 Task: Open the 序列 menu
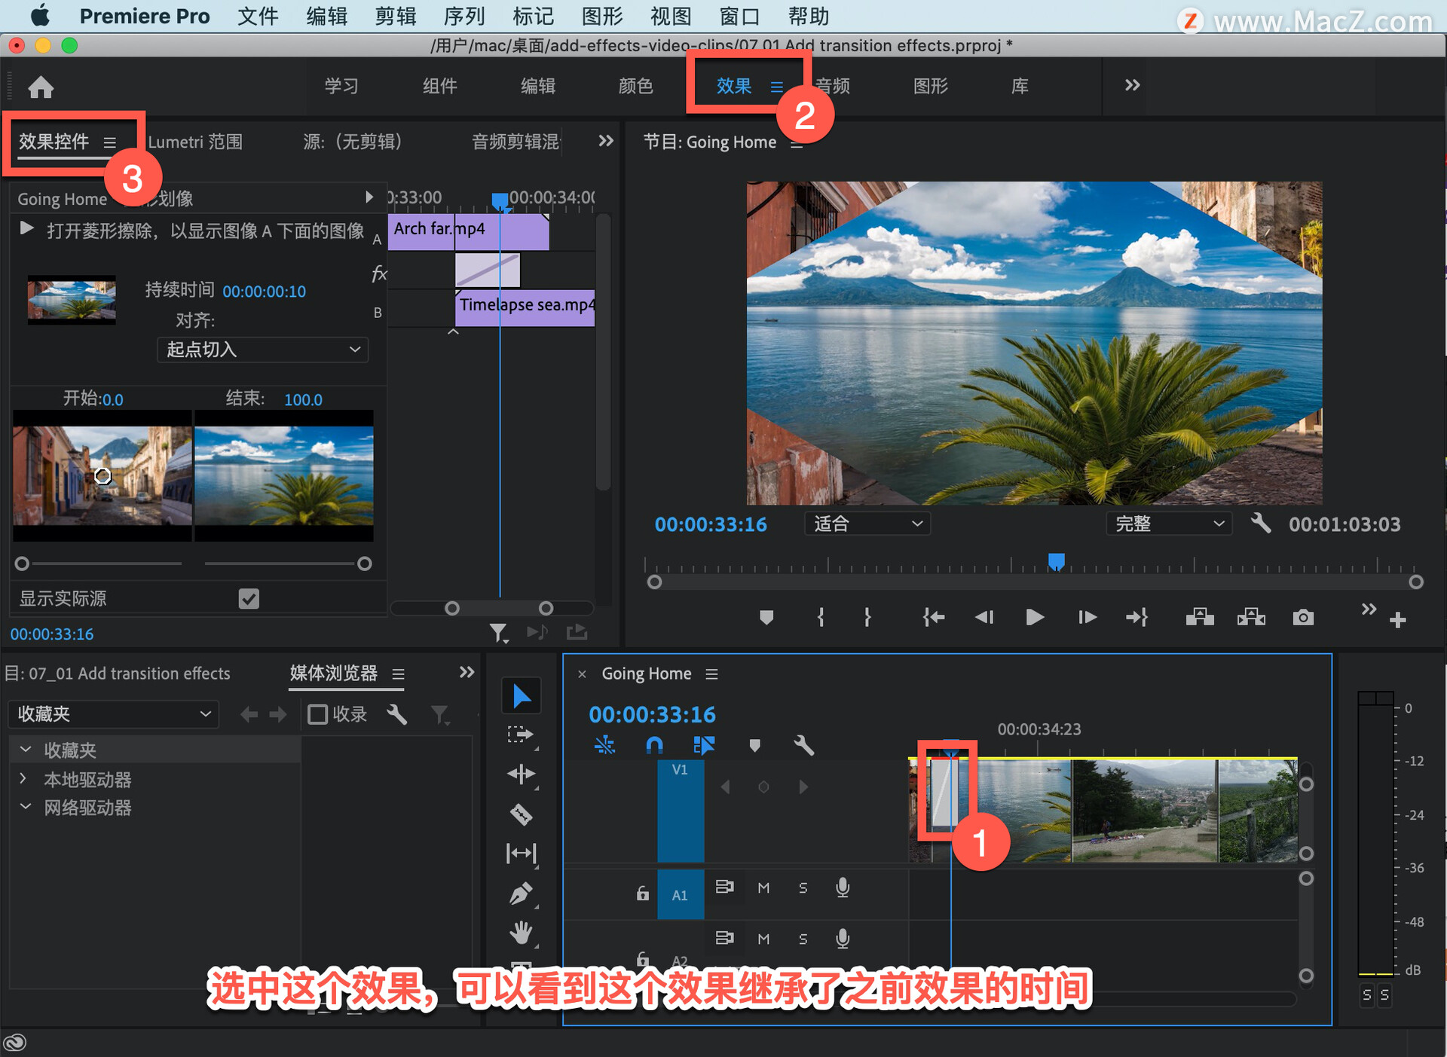(464, 16)
